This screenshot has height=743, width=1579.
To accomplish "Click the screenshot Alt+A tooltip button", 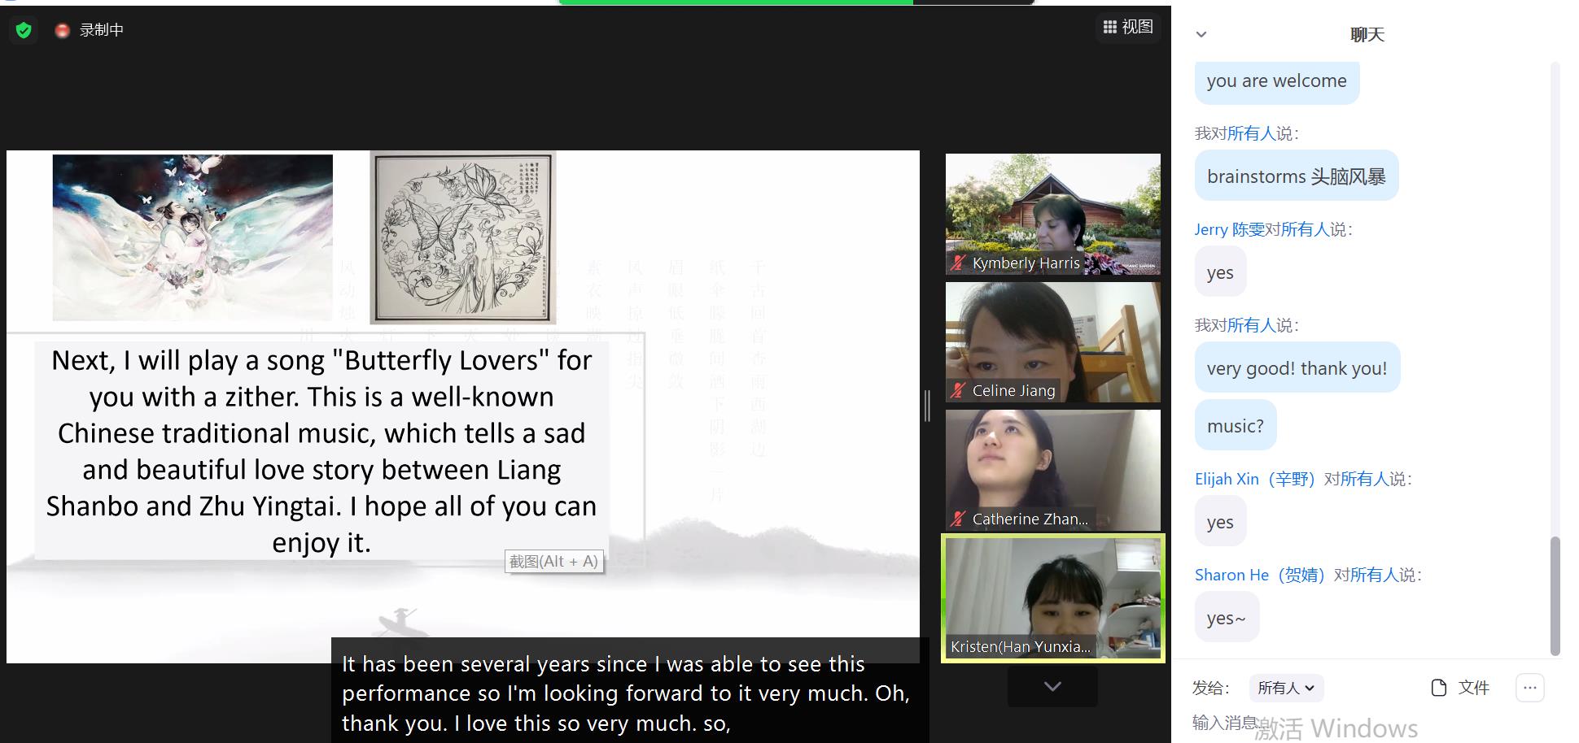I will tap(553, 562).
